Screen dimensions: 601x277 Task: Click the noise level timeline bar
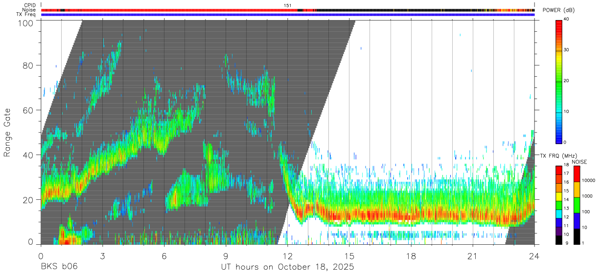(x=288, y=10)
